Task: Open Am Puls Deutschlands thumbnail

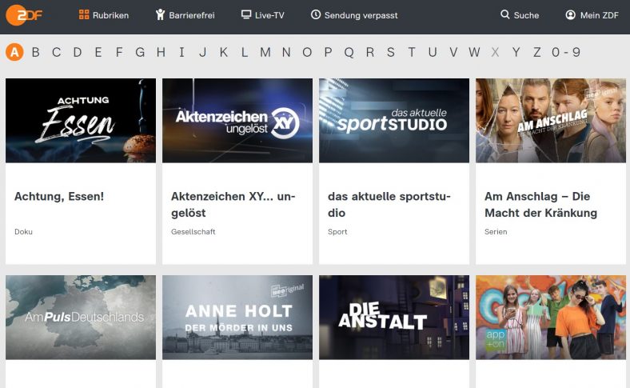Action: click(81, 318)
